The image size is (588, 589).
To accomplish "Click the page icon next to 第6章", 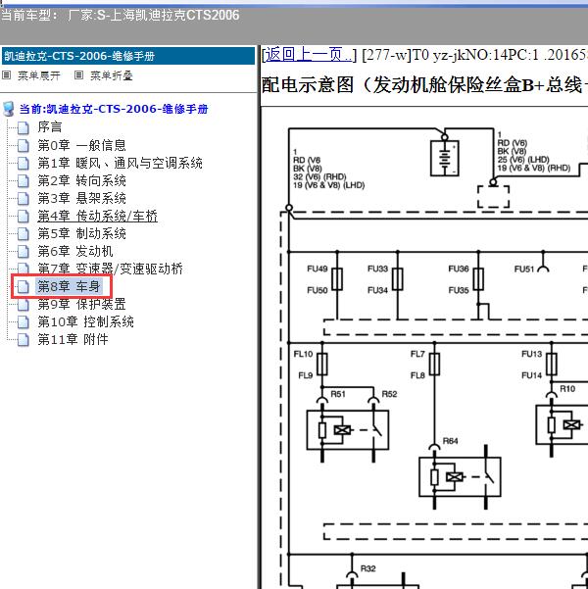I will coord(24,251).
